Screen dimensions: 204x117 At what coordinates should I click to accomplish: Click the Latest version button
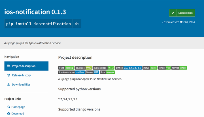pyautogui.click(x=182, y=13)
